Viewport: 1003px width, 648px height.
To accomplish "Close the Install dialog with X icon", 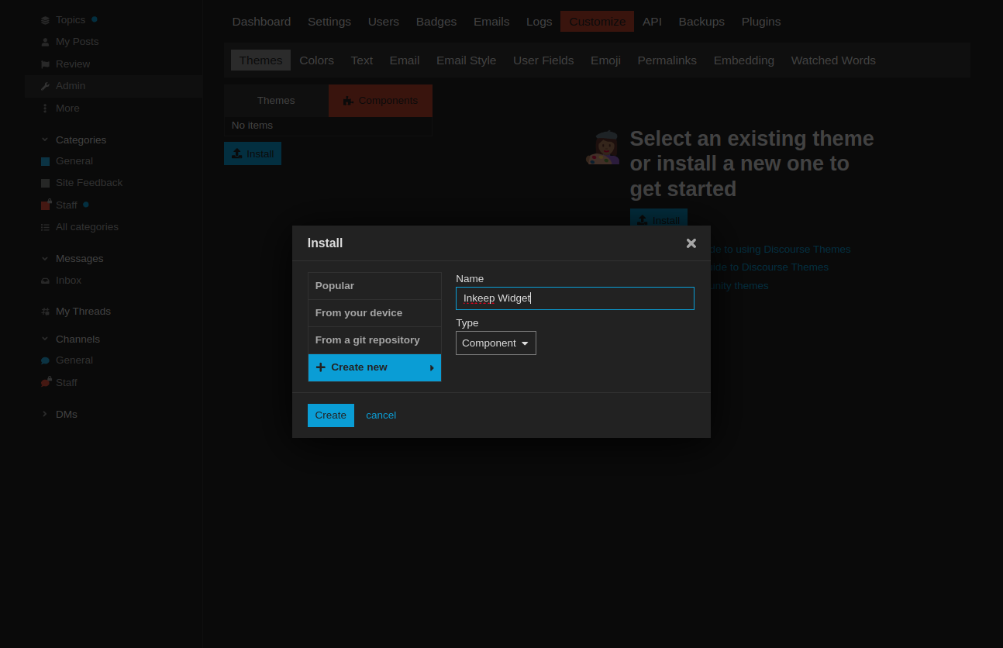I will pyautogui.click(x=691, y=243).
